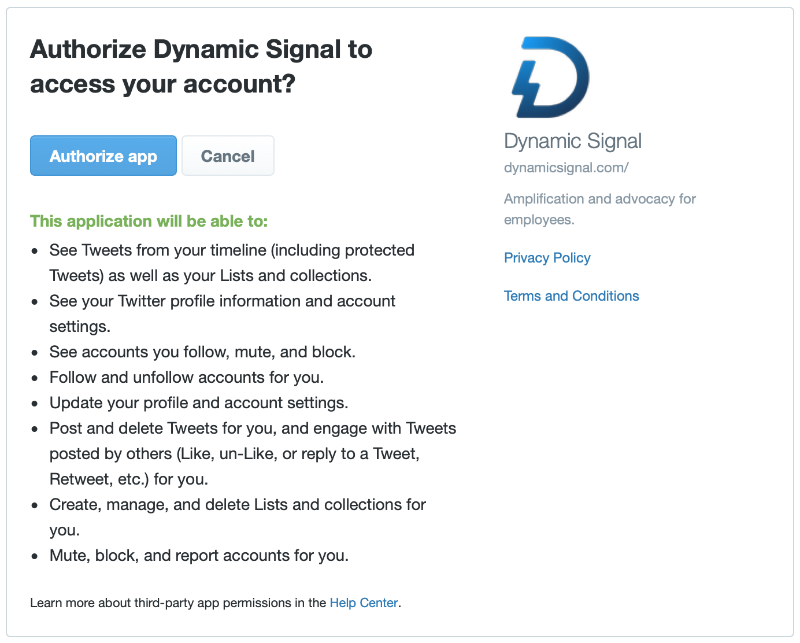Click the dynamicsignal.com/ URL text
Screen dimensions: 800x643
tap(566, 168)
